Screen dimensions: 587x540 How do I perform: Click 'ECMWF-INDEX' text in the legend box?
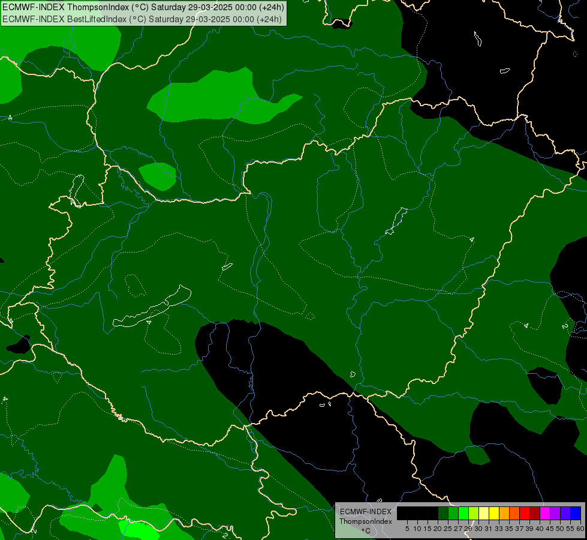pyautogui.click(x=366, y=512)
